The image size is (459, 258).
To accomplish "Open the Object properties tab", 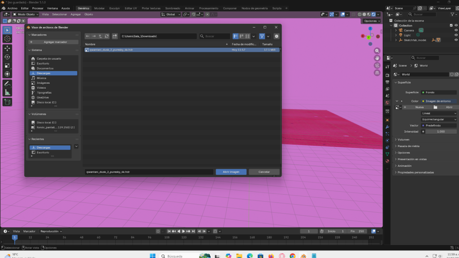I will pyautogui.click(x=387, y=120).
